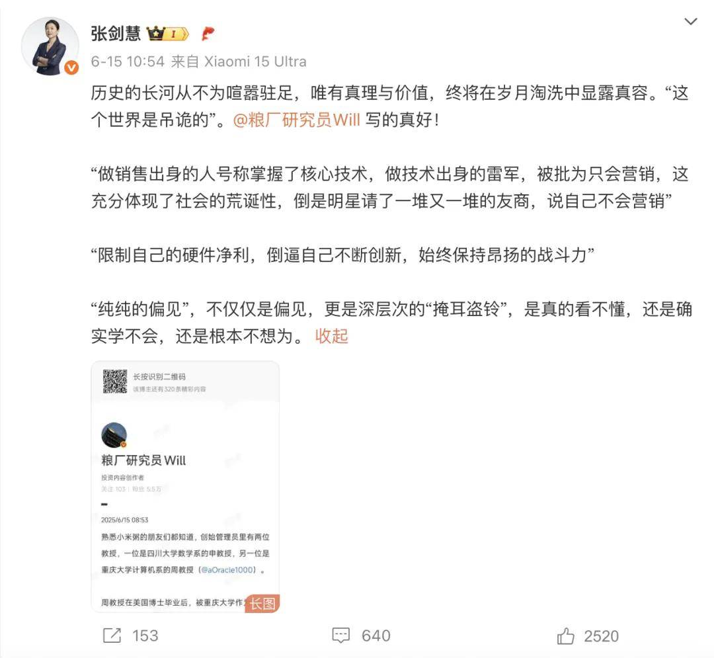Like the post with thumbs-up icon
This screenshot has height=658, width=714.
(565, 636)
